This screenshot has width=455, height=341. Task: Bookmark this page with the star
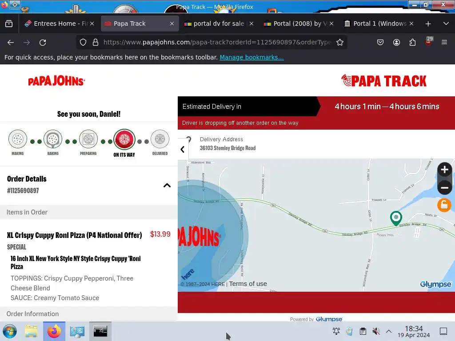(340, 42)
